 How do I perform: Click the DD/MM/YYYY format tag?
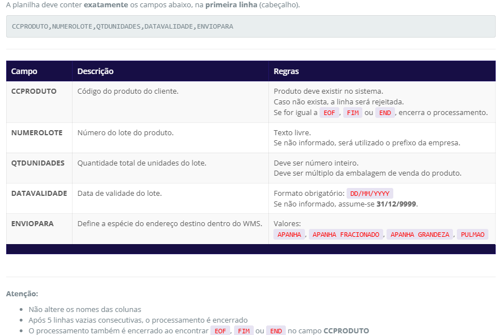point(370,194)
